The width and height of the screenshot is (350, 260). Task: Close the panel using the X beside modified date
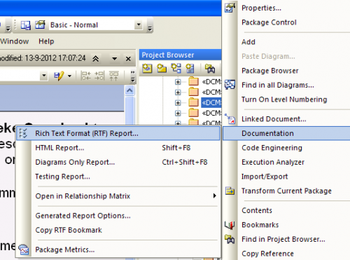pyautogui.click(x=128, y=59)
